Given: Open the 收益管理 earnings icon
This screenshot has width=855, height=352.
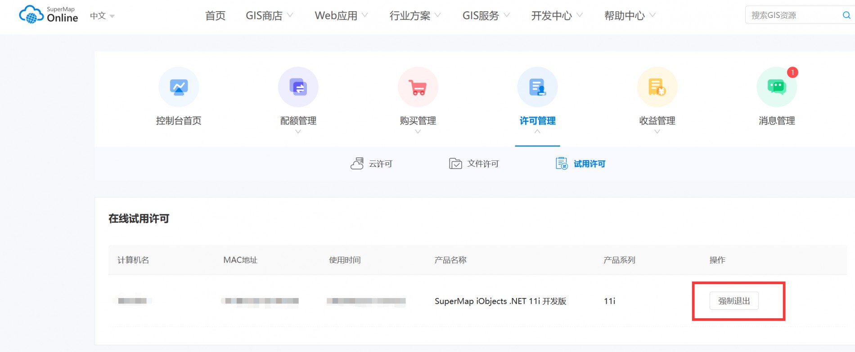Looking at the screenshot, I should 657,87.
